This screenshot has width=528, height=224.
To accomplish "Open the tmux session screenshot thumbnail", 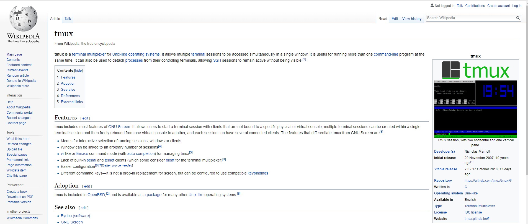I will 475,109.
